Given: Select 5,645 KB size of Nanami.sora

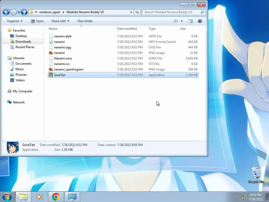Looking at the screenshot, I should tap(192, 58).
